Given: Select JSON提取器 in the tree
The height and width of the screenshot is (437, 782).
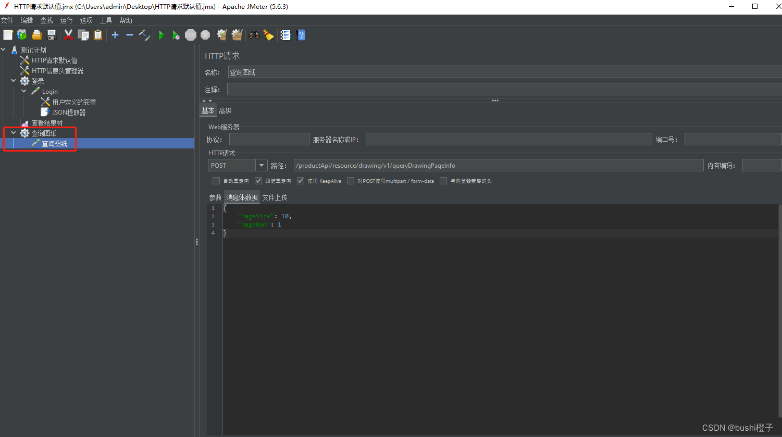Looking at the screenshot, I should pyautogui.click(x=69, y=113).
